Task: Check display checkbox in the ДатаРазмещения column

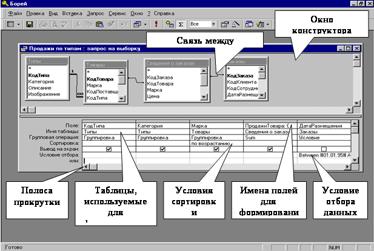Action: pyautogui.click(x=324, y=149)
